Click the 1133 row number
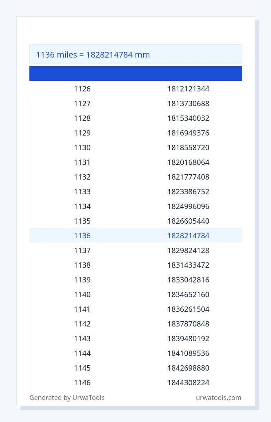This screenshot has width=271, height=422. click(82, 192)
